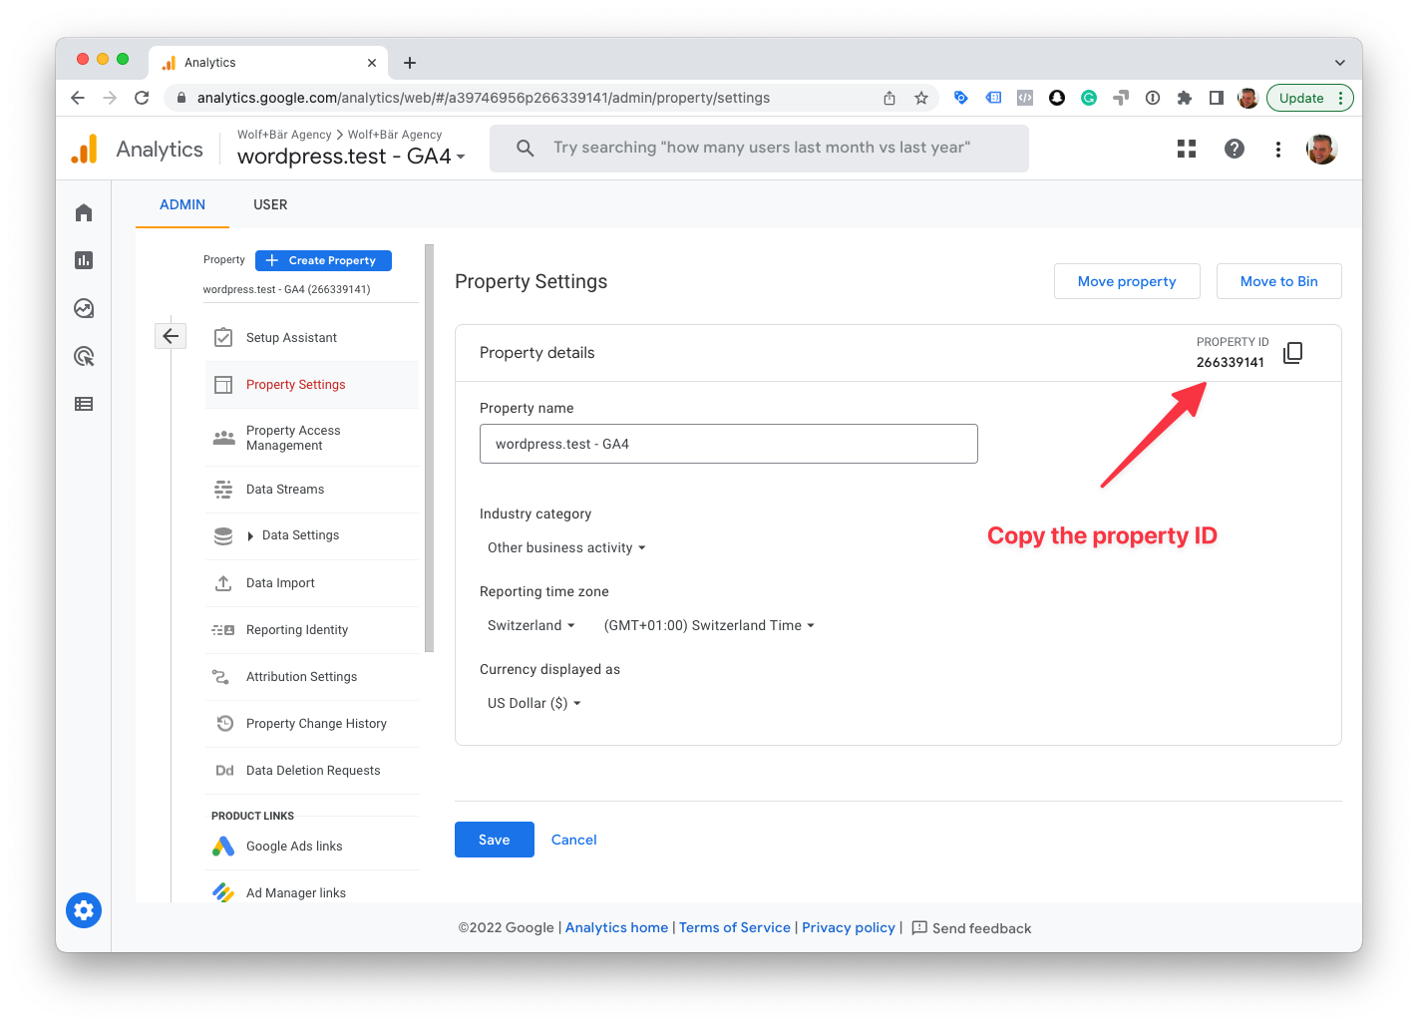The height and width of the screenshot is (1026, 1418).
Task: Select Property Settings menu item
Action: [312, 385]
